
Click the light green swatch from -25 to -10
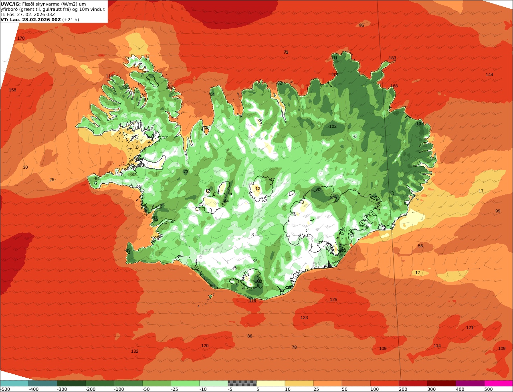[x=185, y=383]
